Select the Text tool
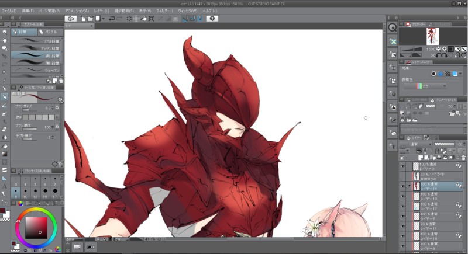Screen dimensions: 468x254 5,186
